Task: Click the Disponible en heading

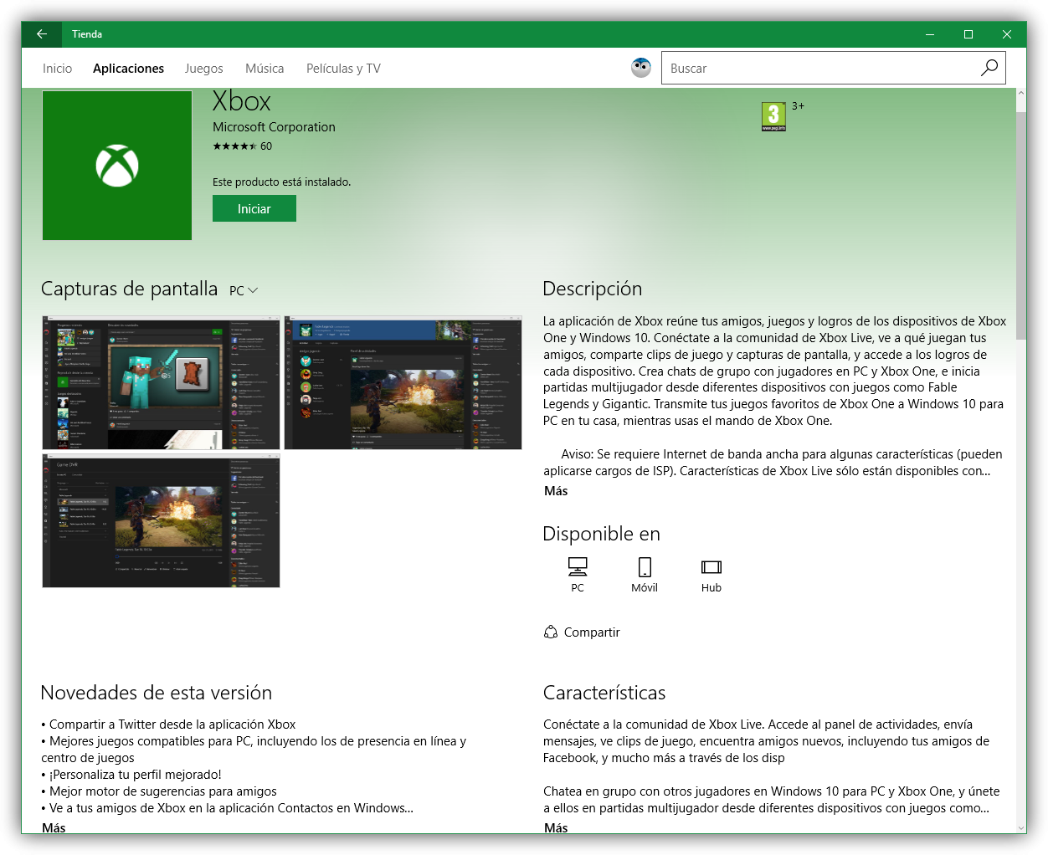Action: tap(601, 534)
